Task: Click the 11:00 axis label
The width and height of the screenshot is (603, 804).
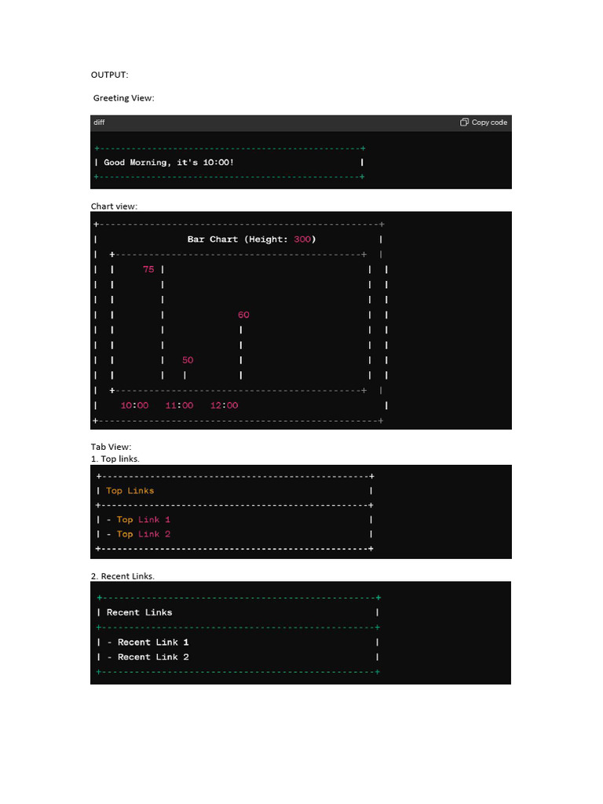Action: point(180,406)
